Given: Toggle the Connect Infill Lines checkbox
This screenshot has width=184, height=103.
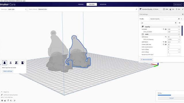Looking at the screenshot, I should 169,45.
